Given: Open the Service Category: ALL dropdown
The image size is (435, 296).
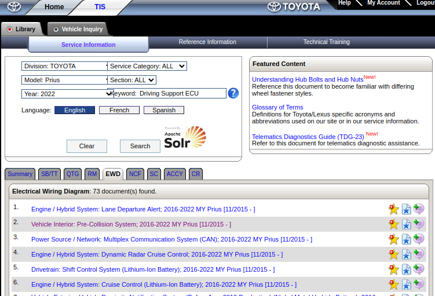Looking at the screenshot, I should (x=147, y=66).
